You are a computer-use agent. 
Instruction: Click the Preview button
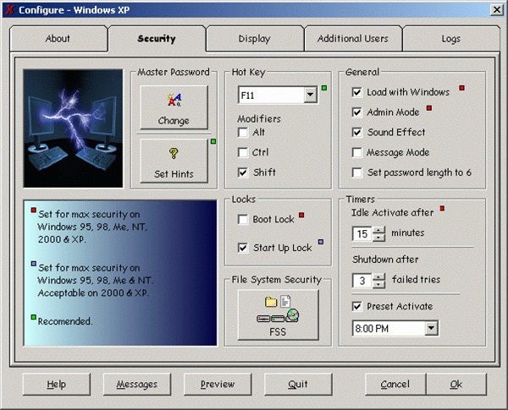[218, 384]
